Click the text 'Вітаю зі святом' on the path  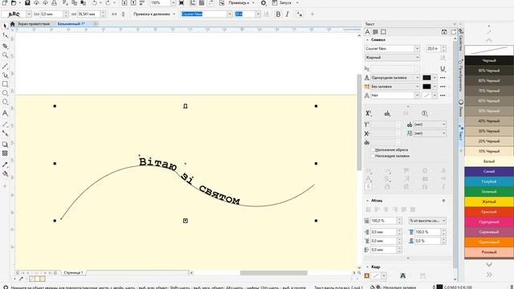pos(190,181)
